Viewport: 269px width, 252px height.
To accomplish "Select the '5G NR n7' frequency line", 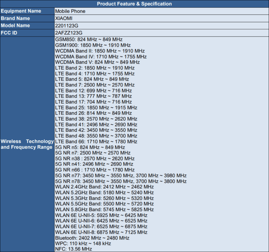I will click(93, 153).
